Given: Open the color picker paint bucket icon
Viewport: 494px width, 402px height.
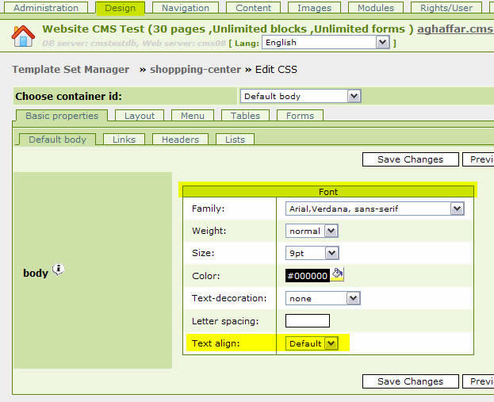Looking at the screenshot, I should 337,274.
